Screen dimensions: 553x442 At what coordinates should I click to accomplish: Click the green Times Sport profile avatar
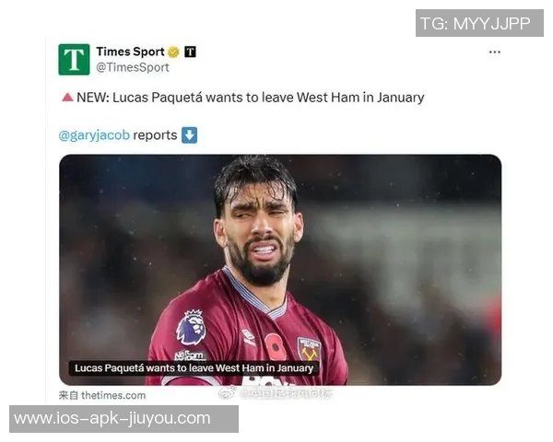pos(74,59)
